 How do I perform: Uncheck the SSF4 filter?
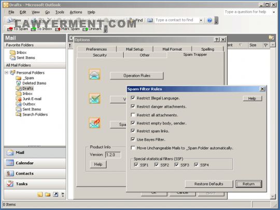pyautogui.click(x=196, y=165)
